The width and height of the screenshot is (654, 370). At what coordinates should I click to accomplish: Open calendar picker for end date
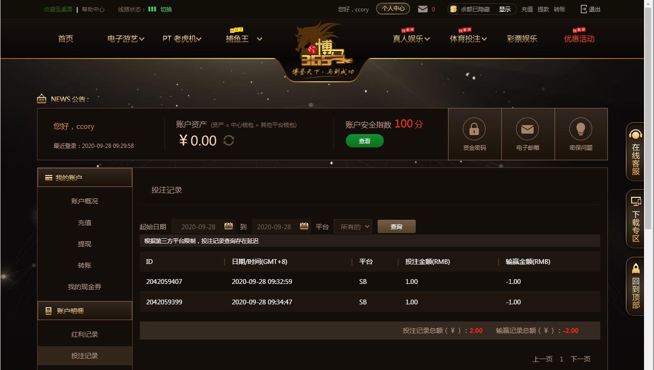304,226
